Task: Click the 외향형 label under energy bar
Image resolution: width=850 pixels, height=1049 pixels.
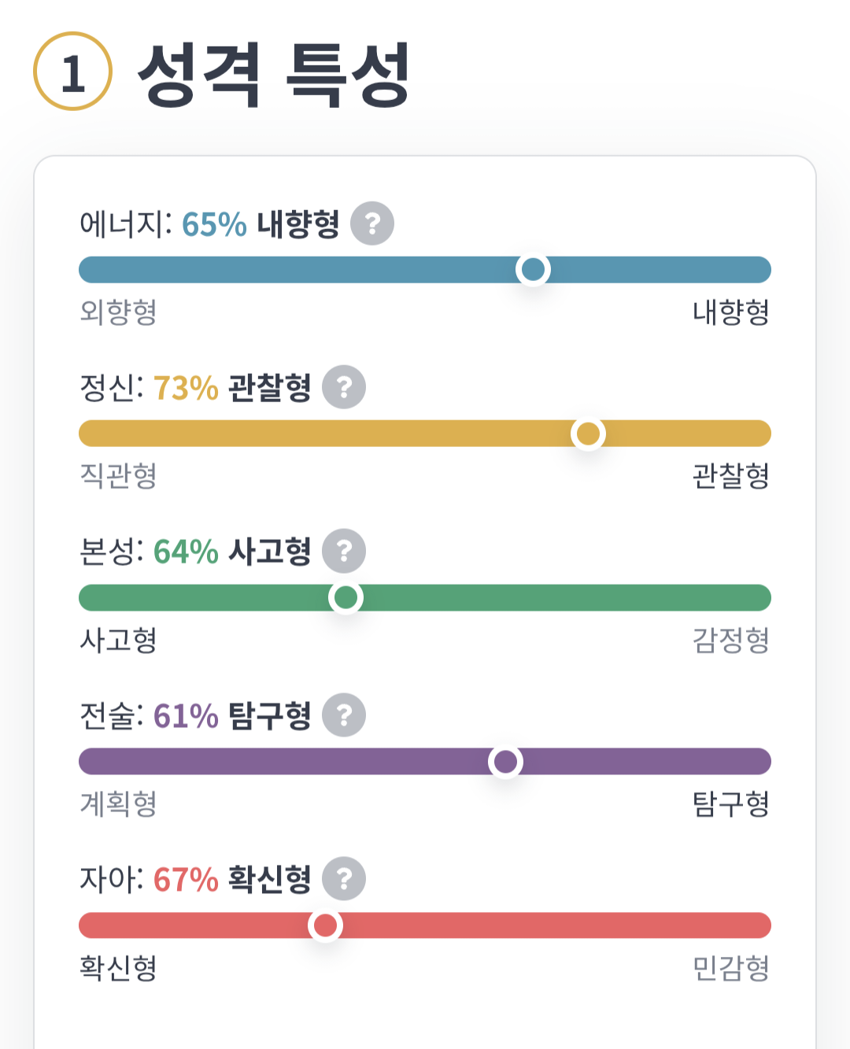Action: tap(118, 312)
